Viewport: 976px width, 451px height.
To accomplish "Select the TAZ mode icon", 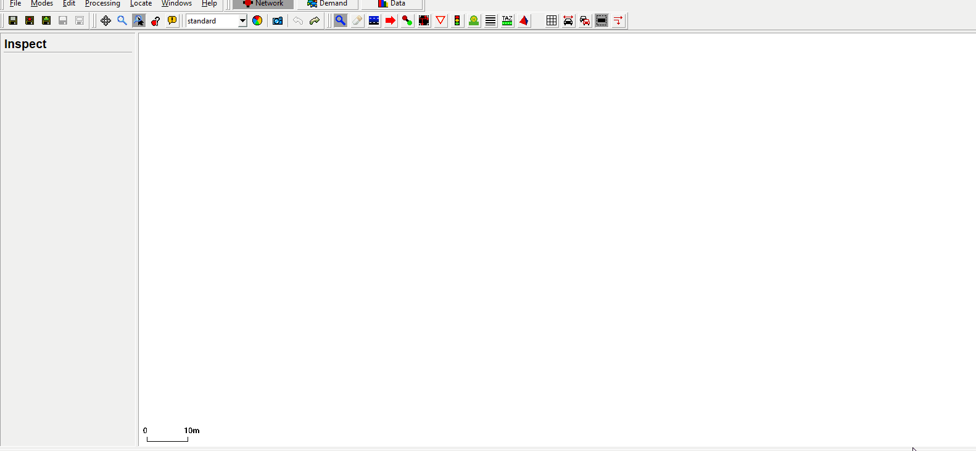I will pos(507,20).
